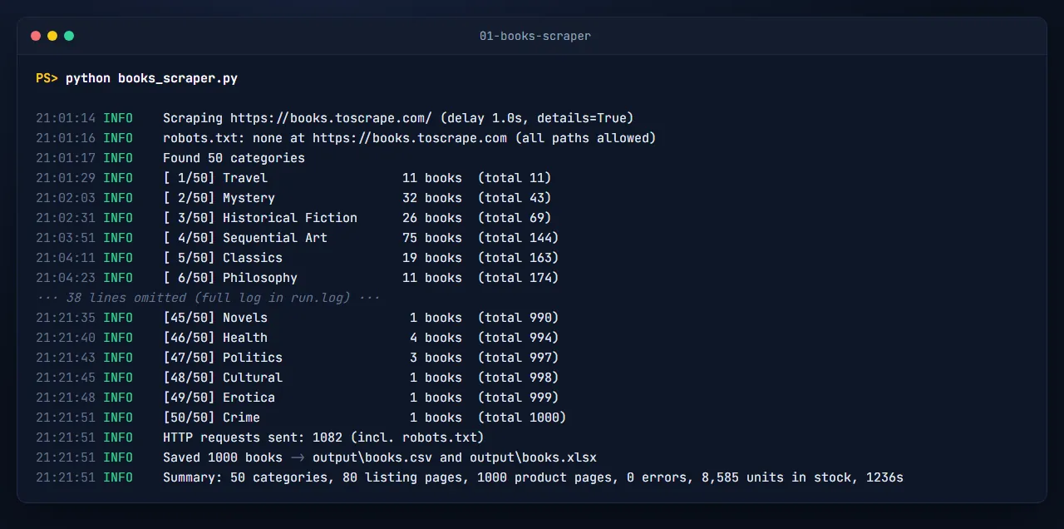Click 'HTTP requests sent: 1082' line
Viewport: 1064px width, 529px height.
(323, 438)
